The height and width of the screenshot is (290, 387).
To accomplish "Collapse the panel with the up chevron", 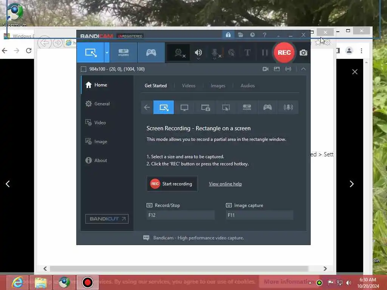I will click(x=303, y=69).
